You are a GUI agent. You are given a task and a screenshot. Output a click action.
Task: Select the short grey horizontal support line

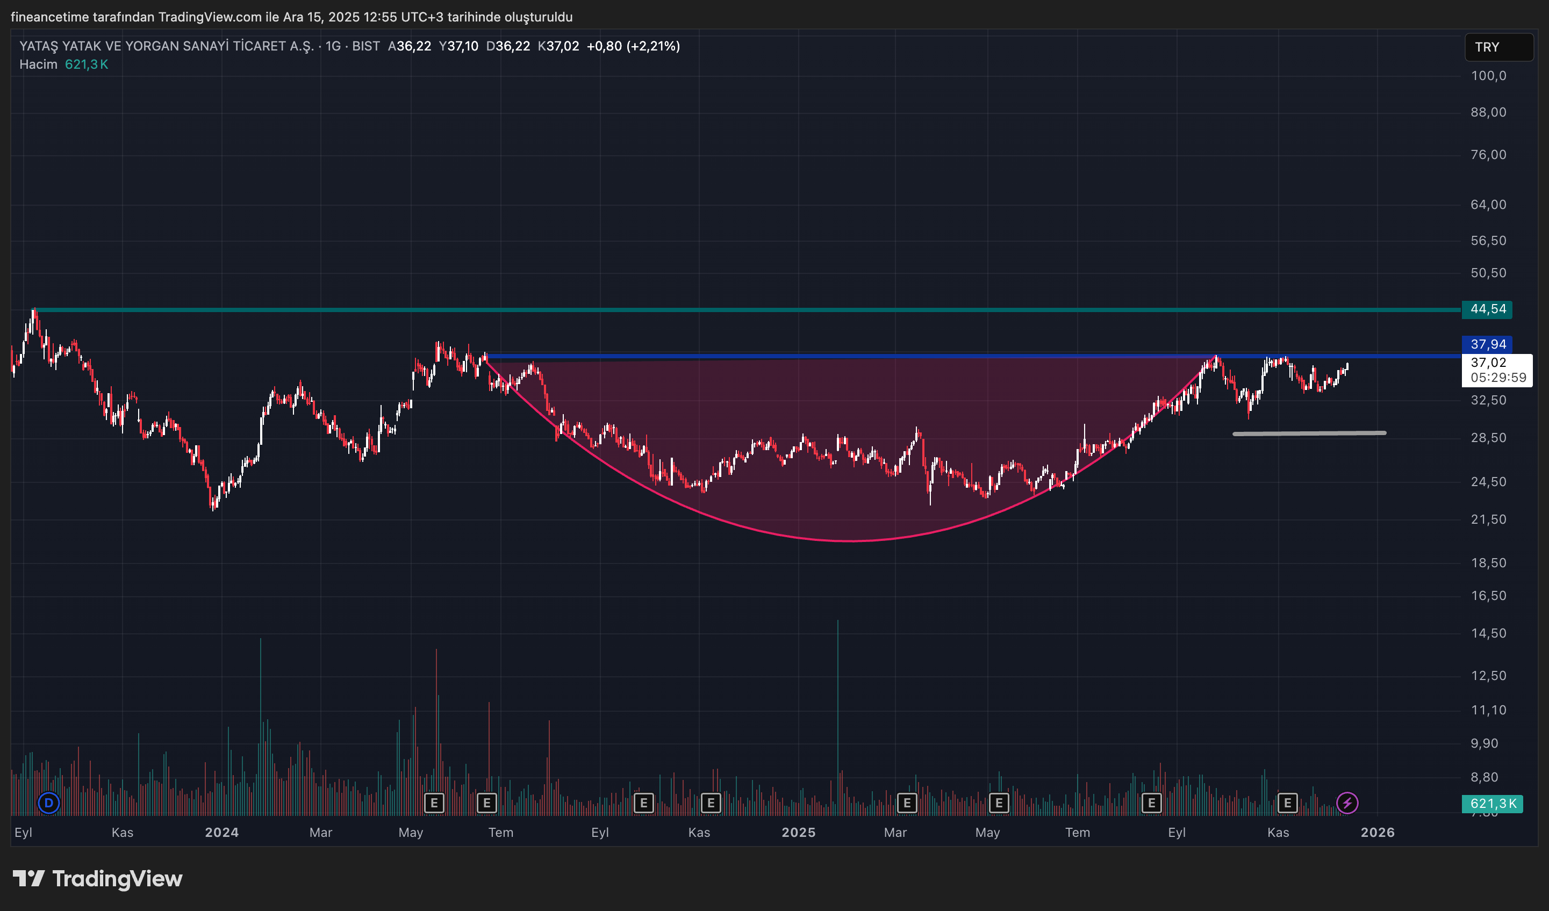coord(1309,433)
